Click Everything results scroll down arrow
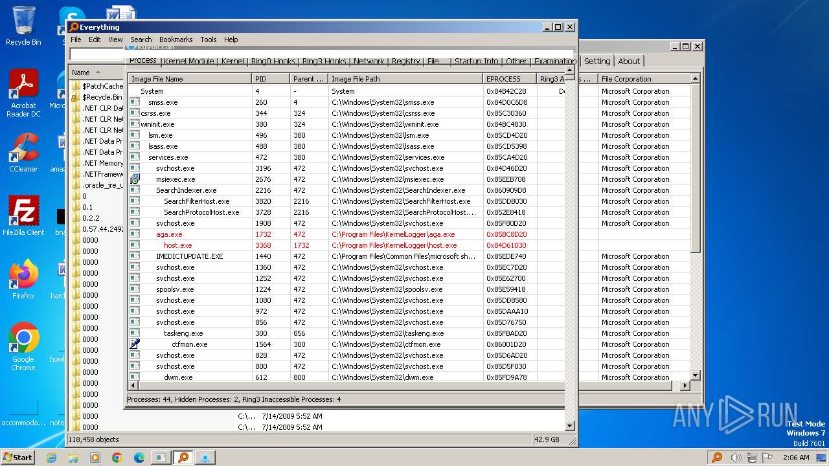Viewport: 829px width, 466px height. pyautogui.click(x=570, y=426)
